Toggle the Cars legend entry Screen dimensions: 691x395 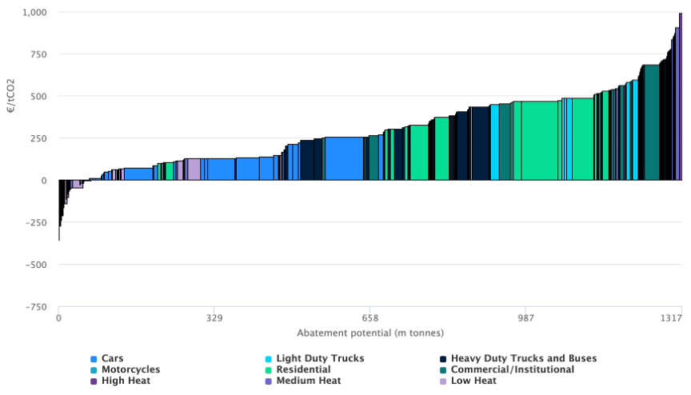click(x=107, y=358)
